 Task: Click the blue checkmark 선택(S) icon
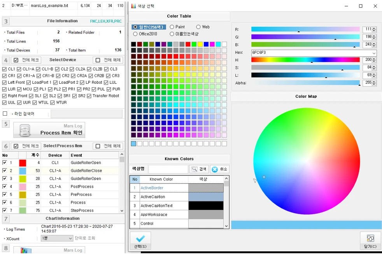pos(140,238)
